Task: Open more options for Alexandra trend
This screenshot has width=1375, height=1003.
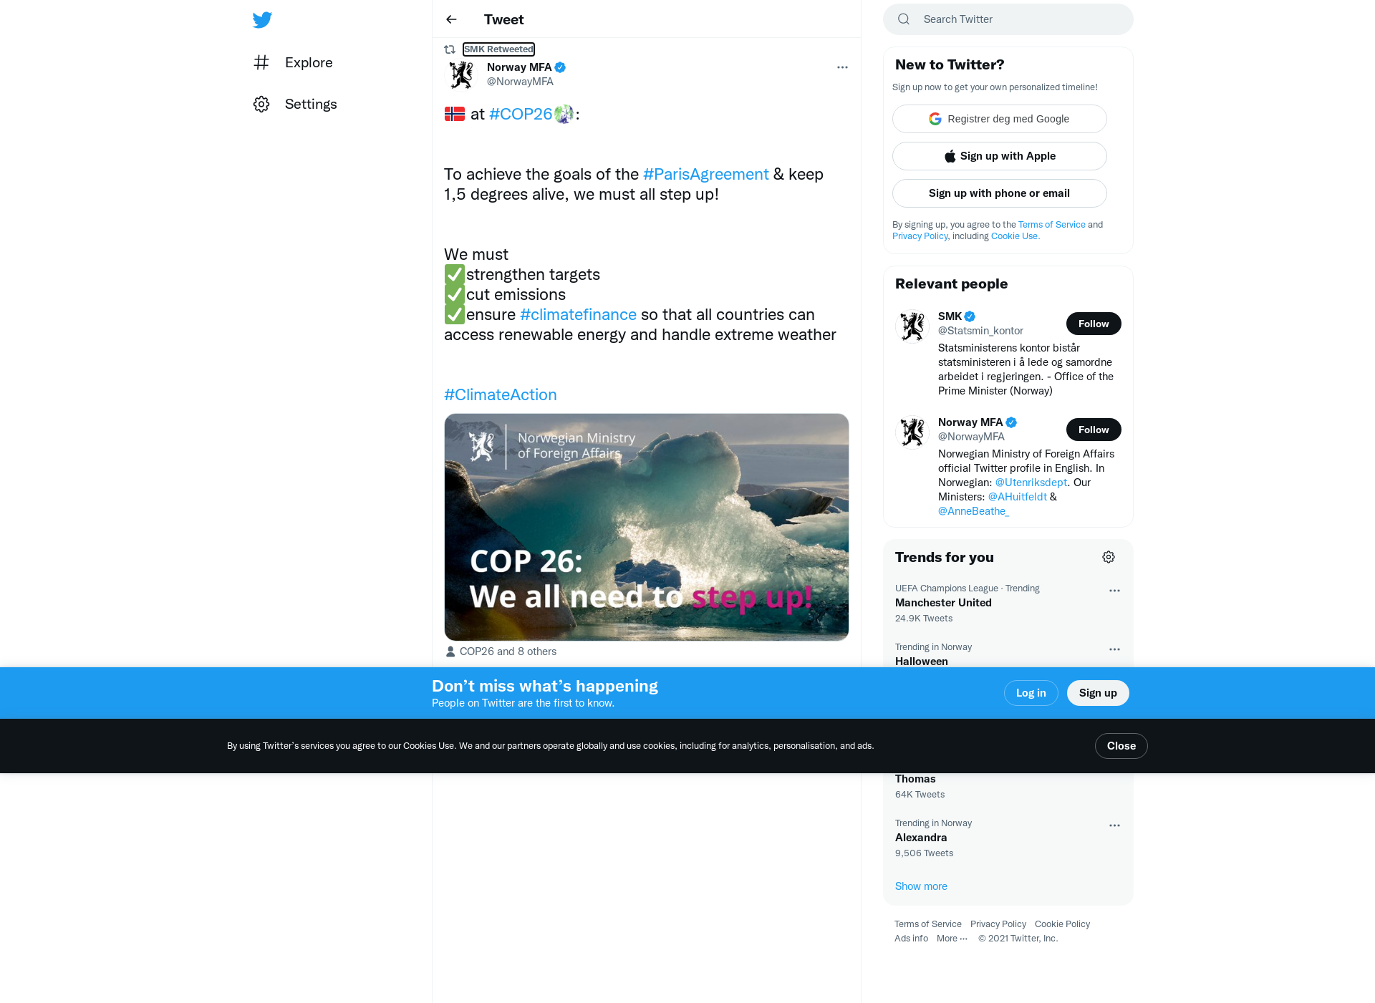Action: click(x=1114, y=825)
